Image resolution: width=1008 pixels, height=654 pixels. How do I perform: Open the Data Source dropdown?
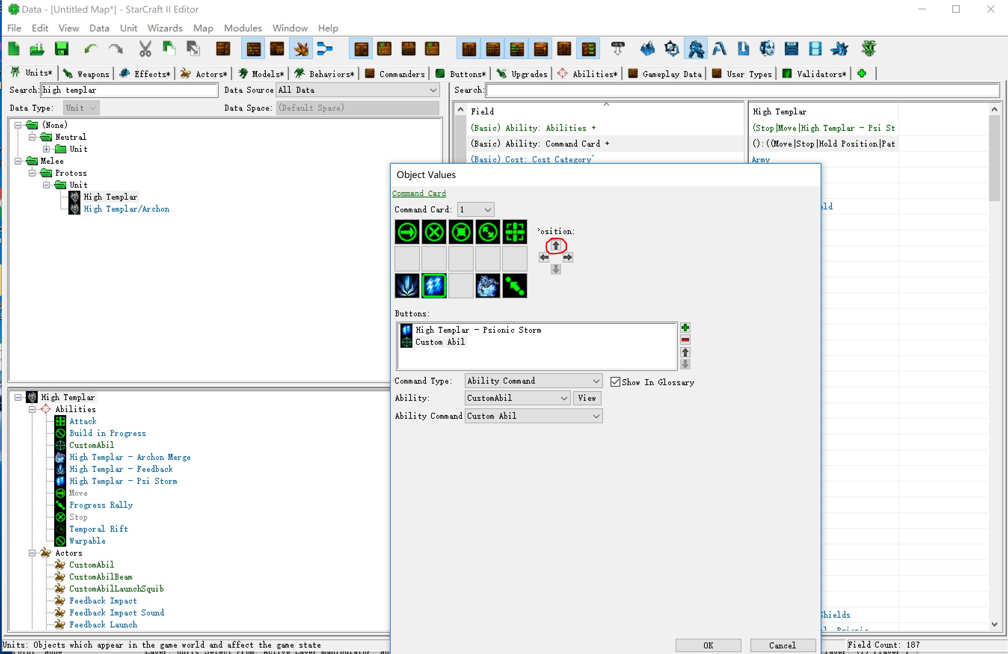(358, 90)
